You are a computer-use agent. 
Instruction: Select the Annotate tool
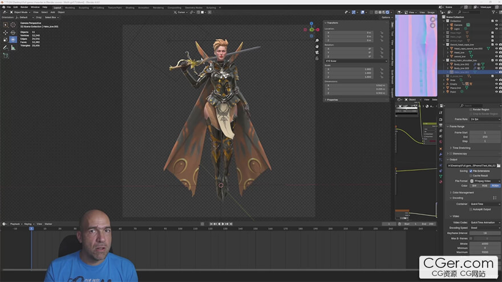click(x=6, y=48)
